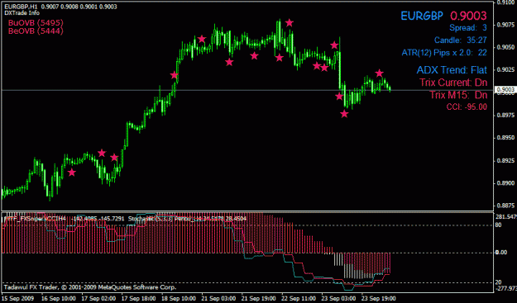Select the 21 Sep 19:00 time axis label

point(258,298)
